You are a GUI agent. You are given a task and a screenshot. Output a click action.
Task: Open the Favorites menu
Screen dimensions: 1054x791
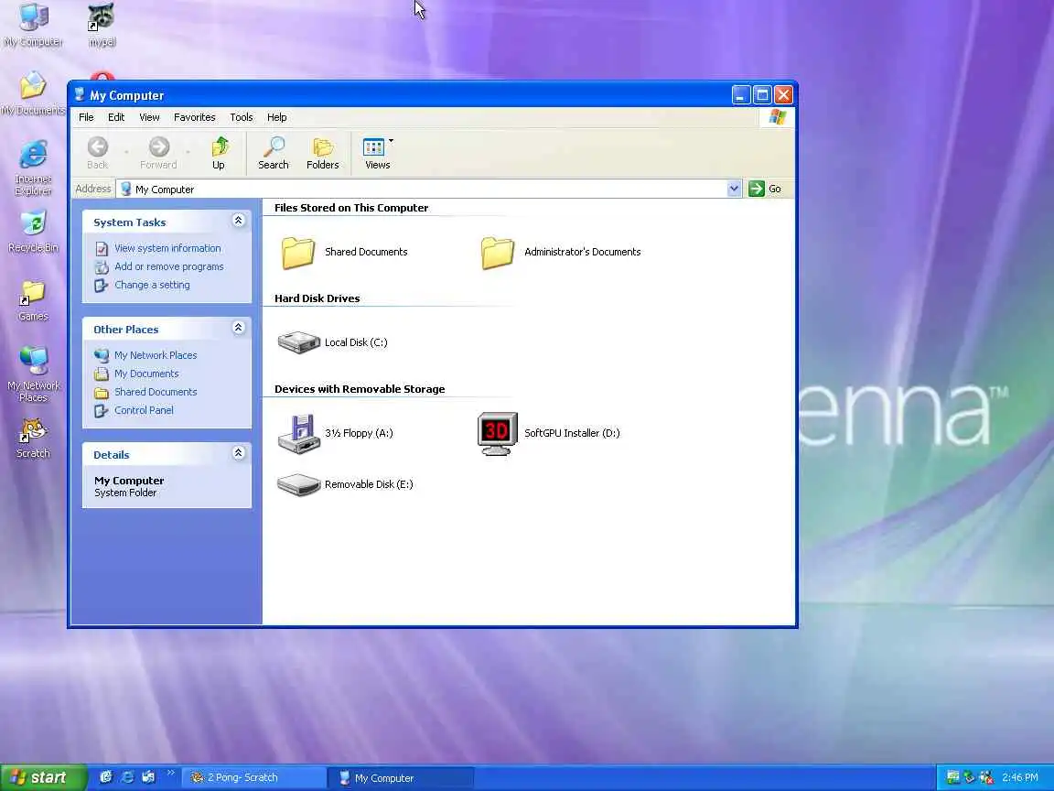point(195,117)
